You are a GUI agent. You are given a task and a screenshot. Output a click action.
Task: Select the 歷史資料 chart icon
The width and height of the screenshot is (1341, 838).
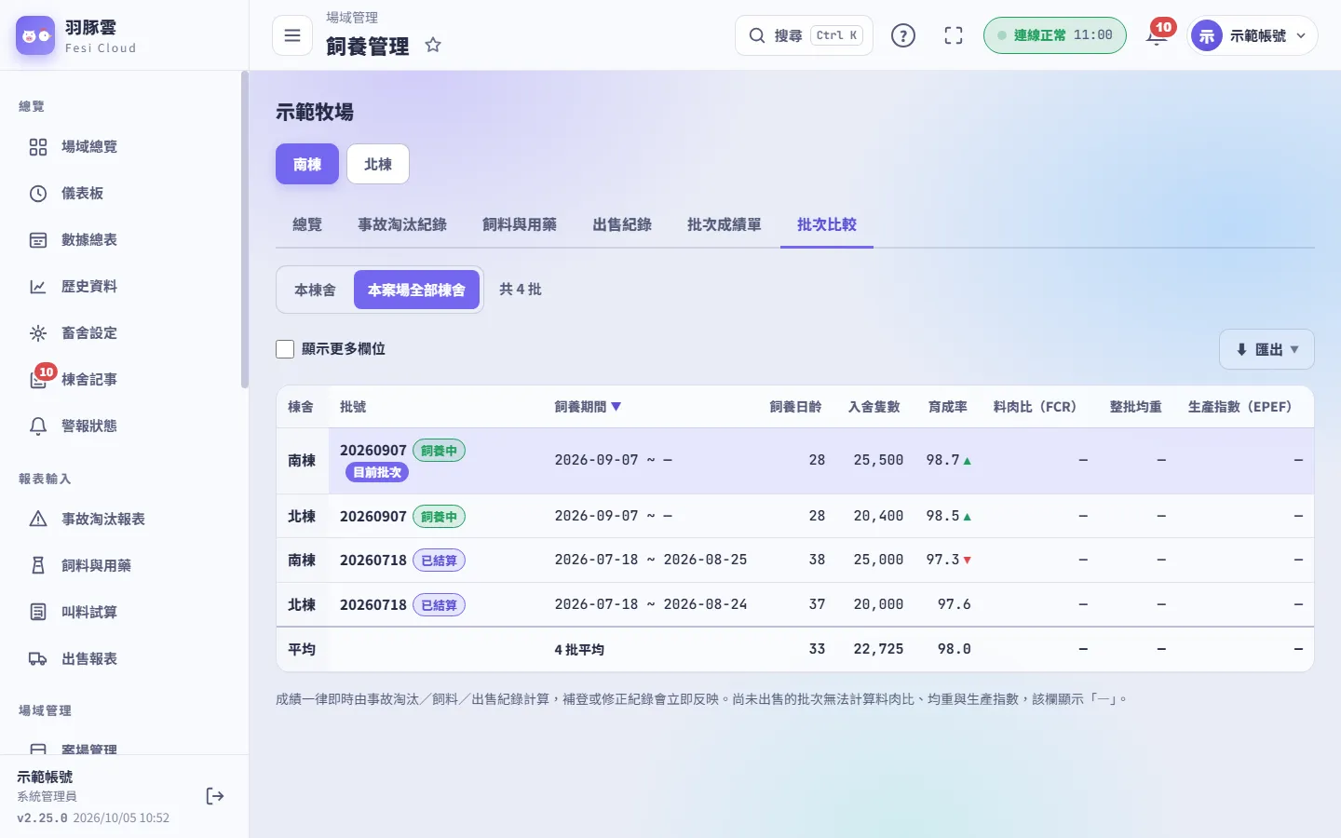pos(38,287)
